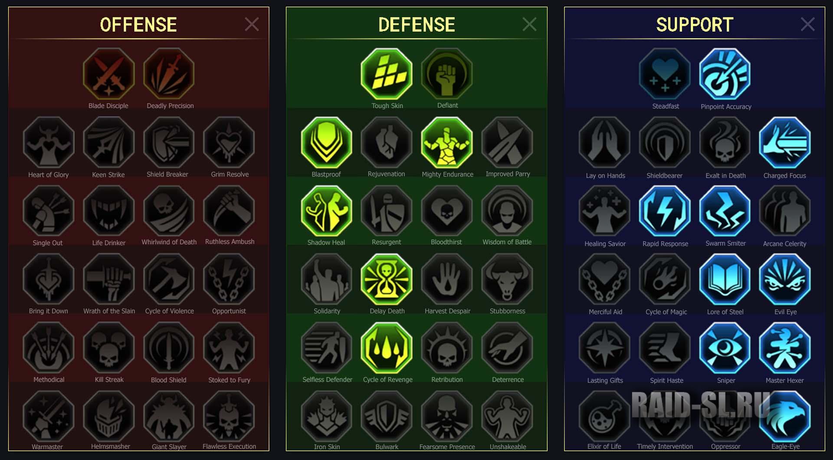The width and height of the screenshot is (833, 460).
Task: Close the Defense mastery panel
Action: 529,24
